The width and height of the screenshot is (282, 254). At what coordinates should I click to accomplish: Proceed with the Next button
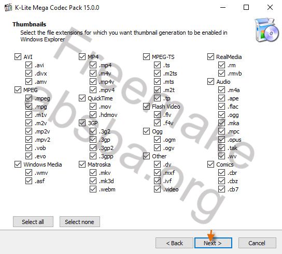213,243
